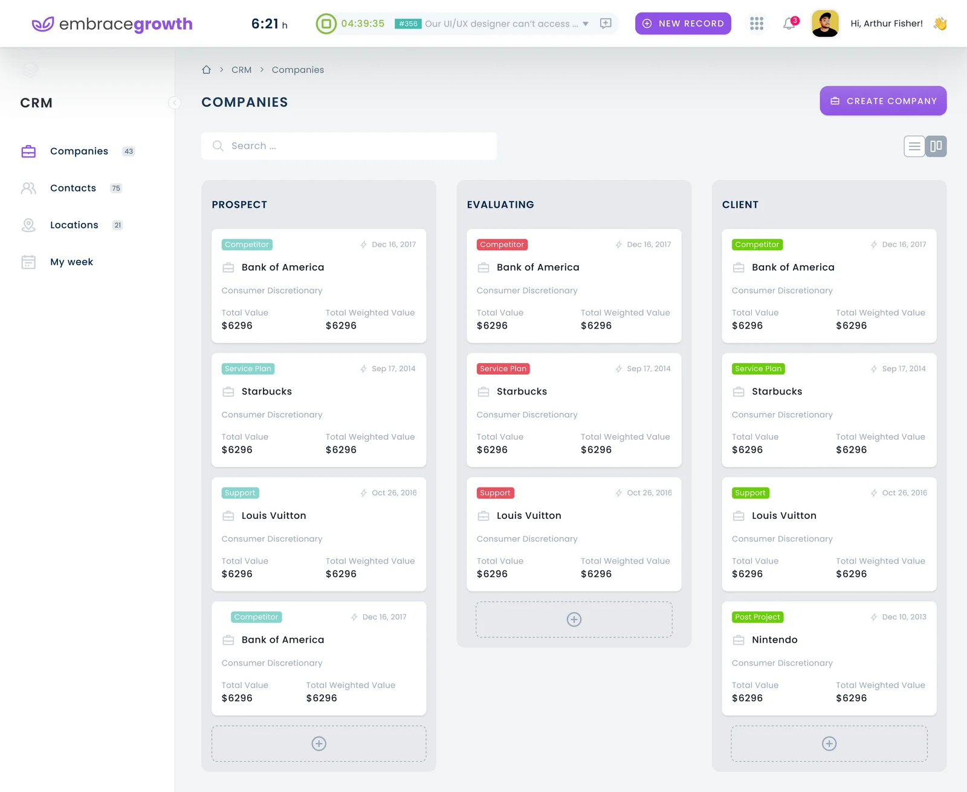Open Locations in the sidebar

point(74,225)
